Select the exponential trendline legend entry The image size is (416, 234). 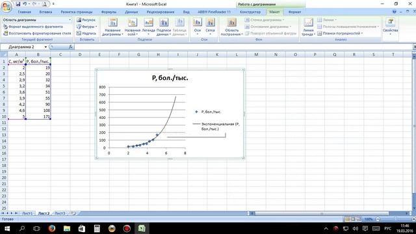coord(216,127)
